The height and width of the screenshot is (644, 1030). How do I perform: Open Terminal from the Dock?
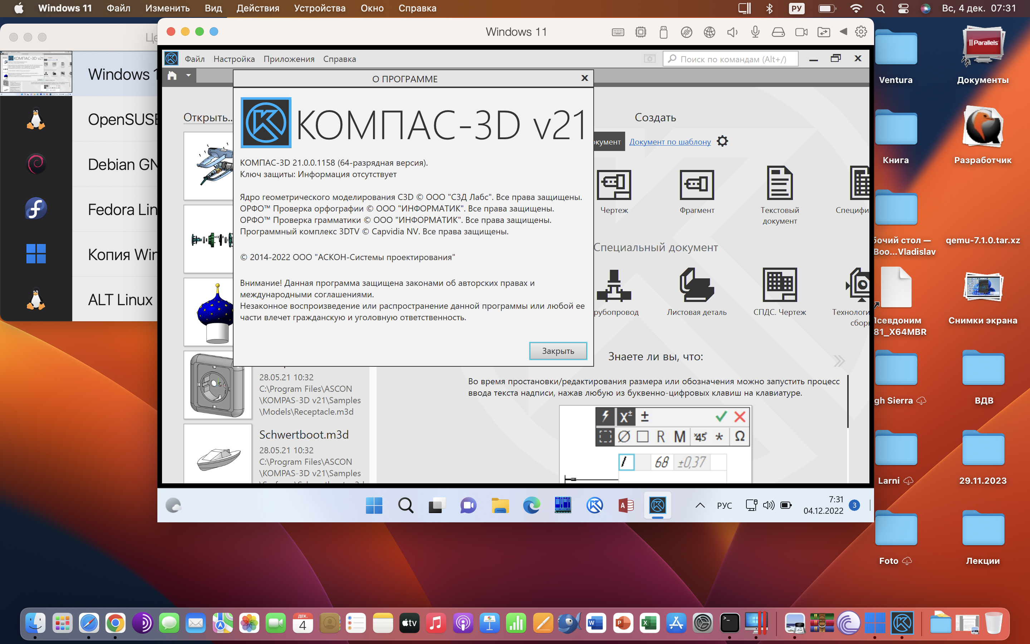(x=730, y=623)
